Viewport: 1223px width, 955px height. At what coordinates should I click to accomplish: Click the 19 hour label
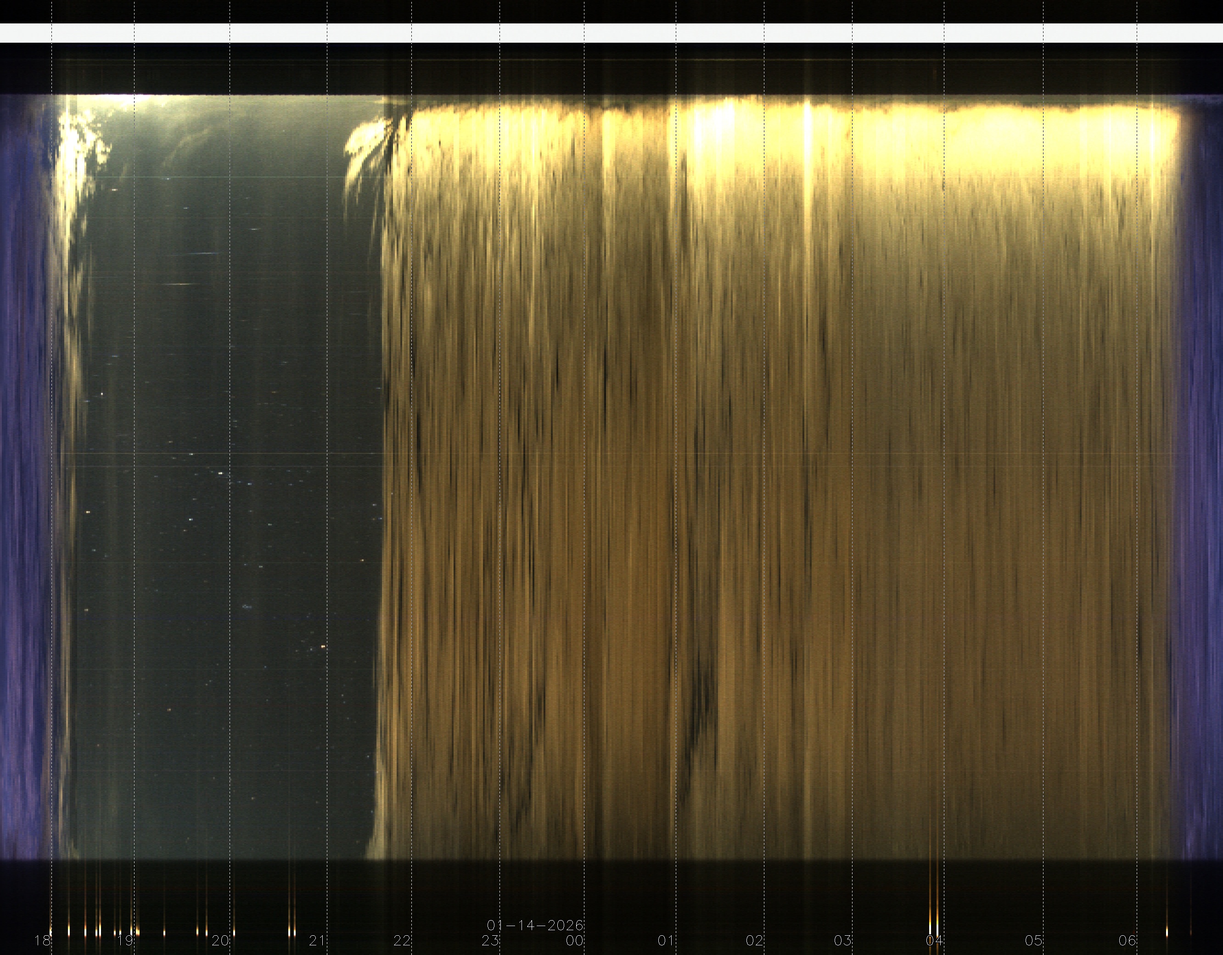[125, 940]
